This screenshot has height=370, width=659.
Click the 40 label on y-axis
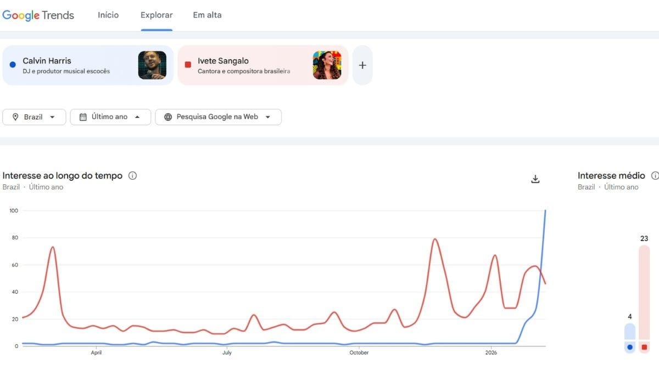(x=15, y=292)
